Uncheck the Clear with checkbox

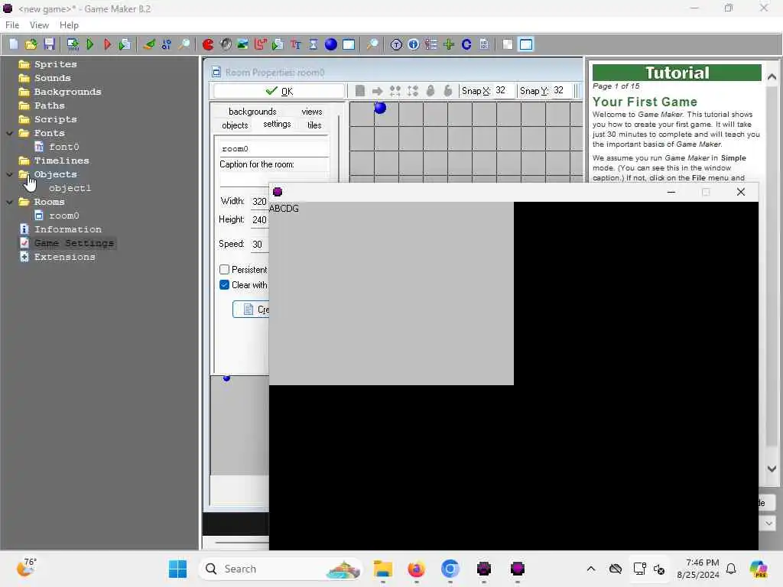click(x=224, y=284)
